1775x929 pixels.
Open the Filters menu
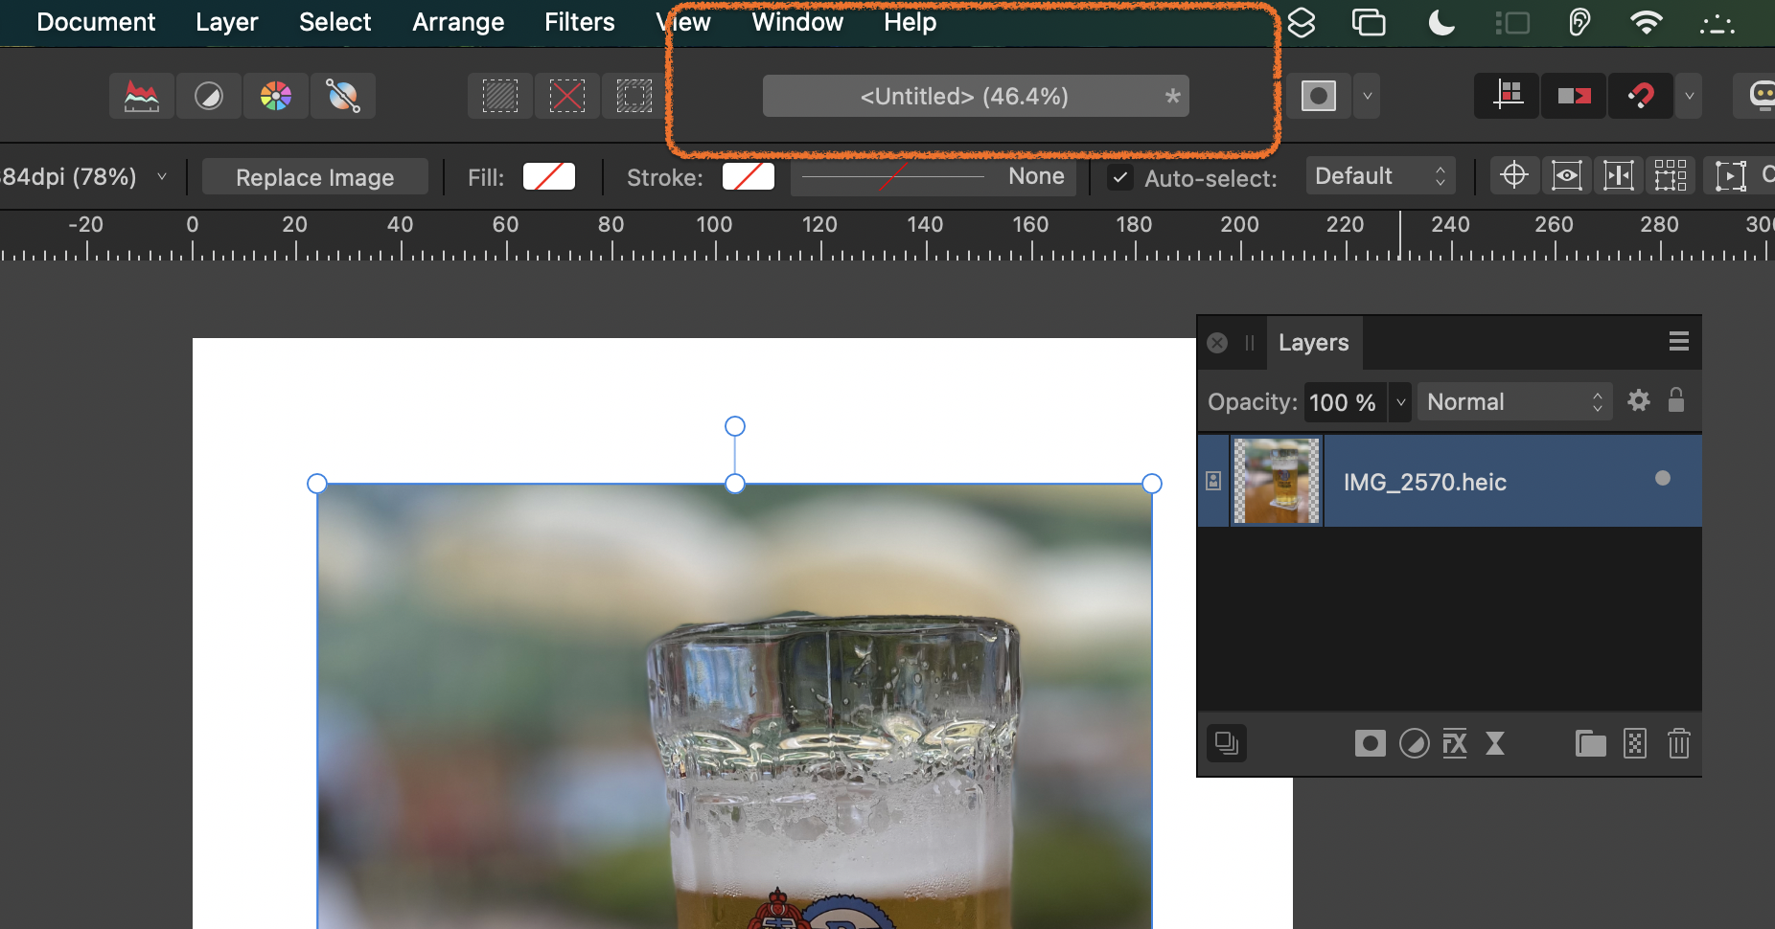pos(580,22)
